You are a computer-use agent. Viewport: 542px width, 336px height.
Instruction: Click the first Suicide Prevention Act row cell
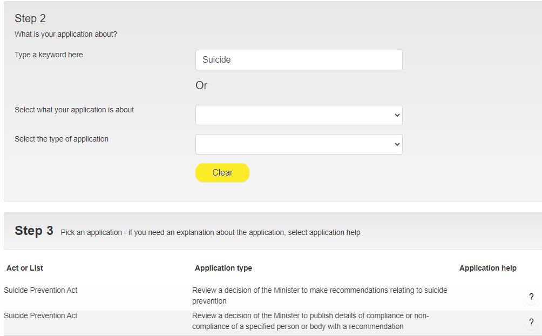(40, 290)
